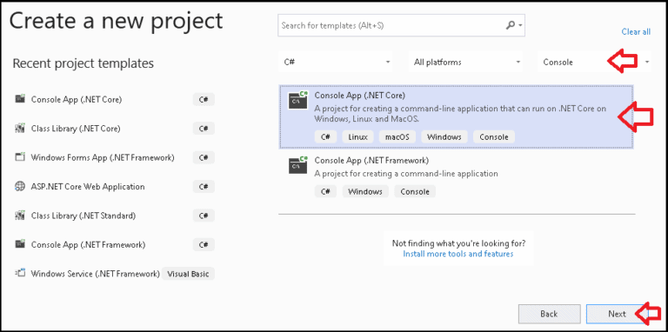Click the recent Windows Forms App icon

coord(20,157)
